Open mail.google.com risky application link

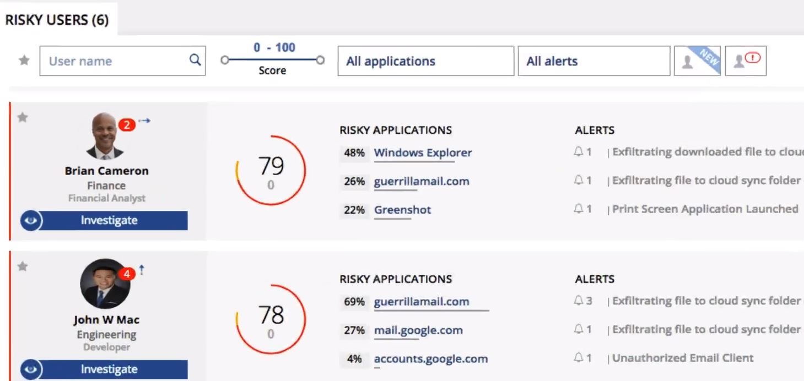[x=418, y=330]
